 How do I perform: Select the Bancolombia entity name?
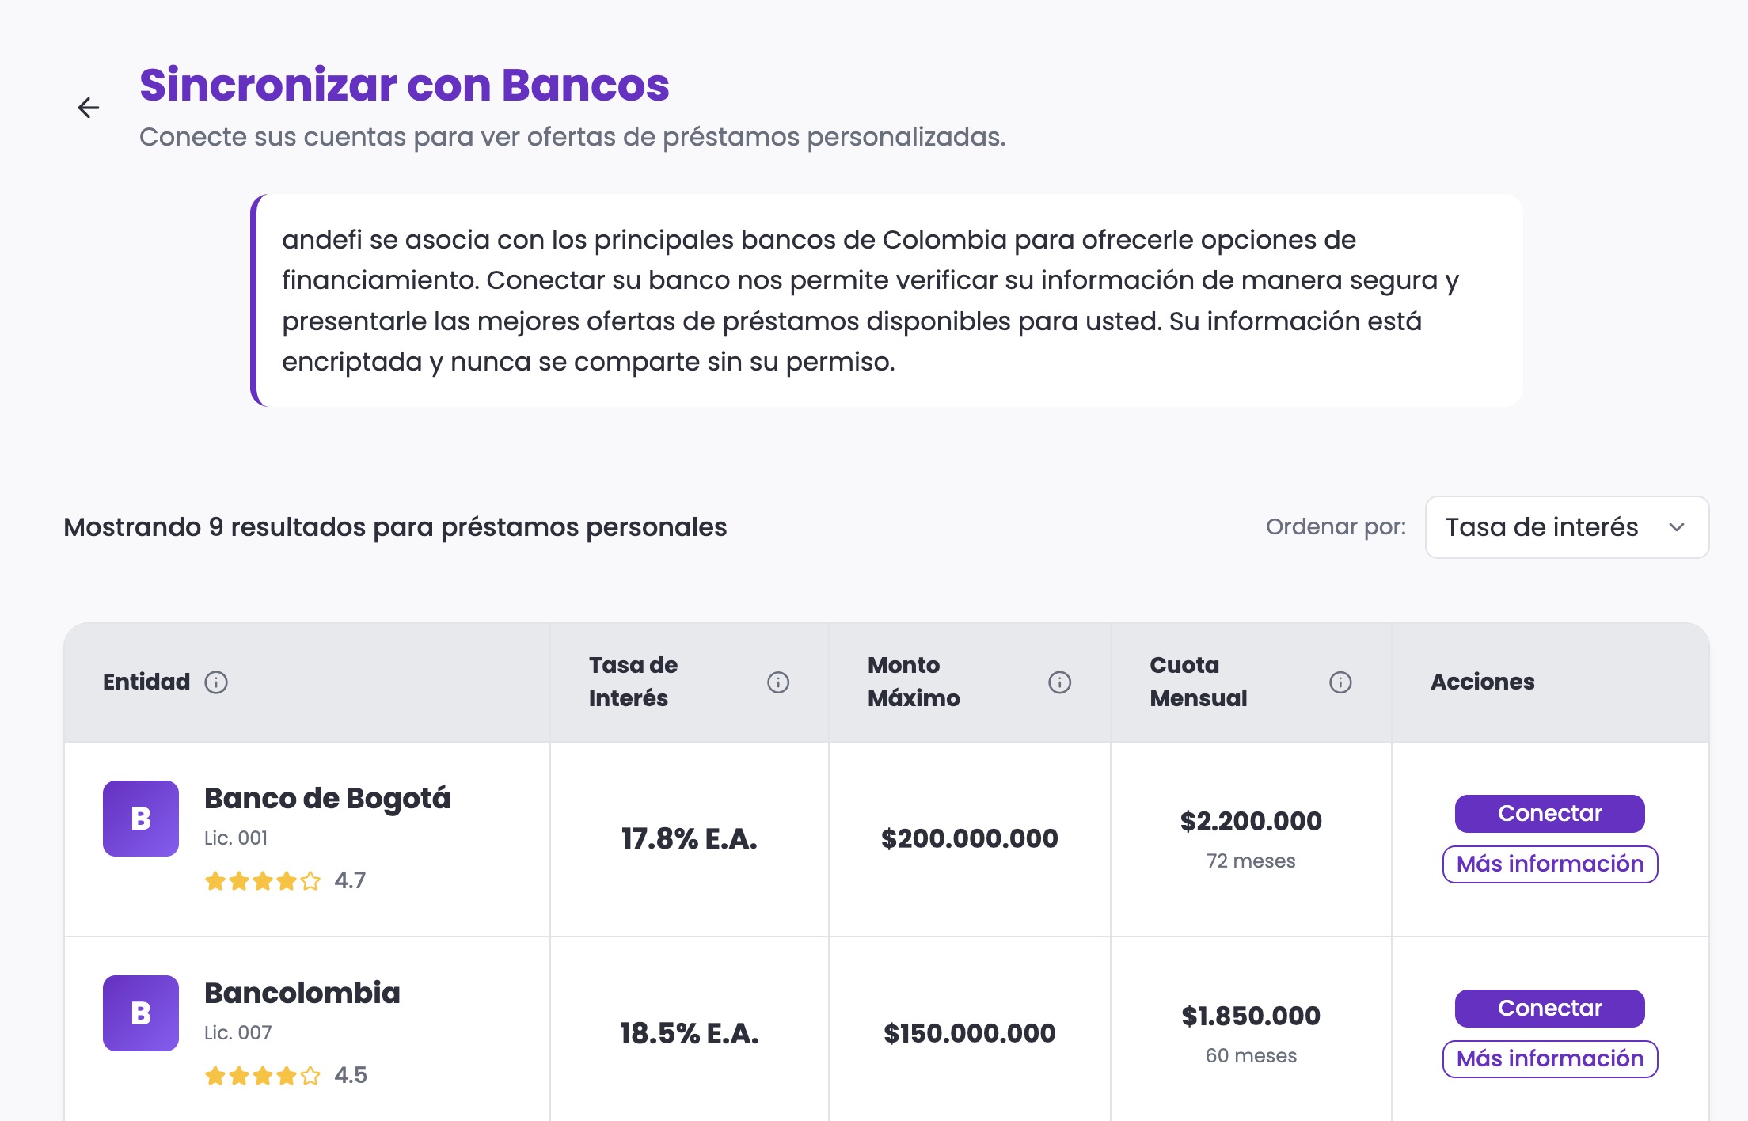click(x=302, y=993)
